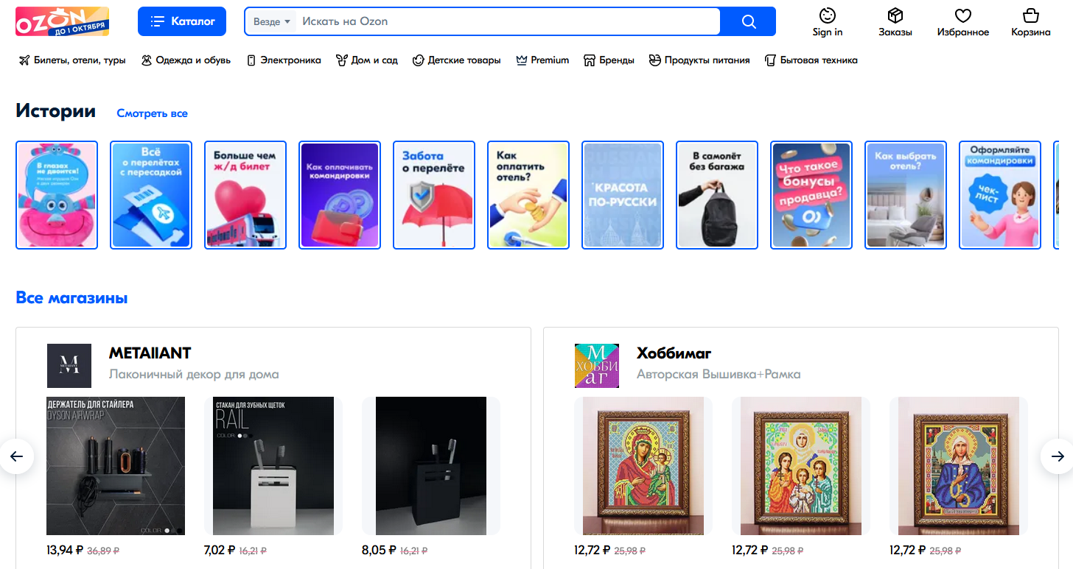
Task: Click the Ozon logo
Action: tap(63, 21)
